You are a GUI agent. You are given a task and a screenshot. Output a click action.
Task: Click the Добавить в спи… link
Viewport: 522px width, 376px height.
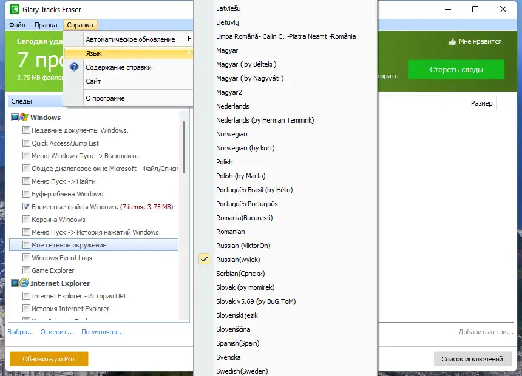(486, 332)
